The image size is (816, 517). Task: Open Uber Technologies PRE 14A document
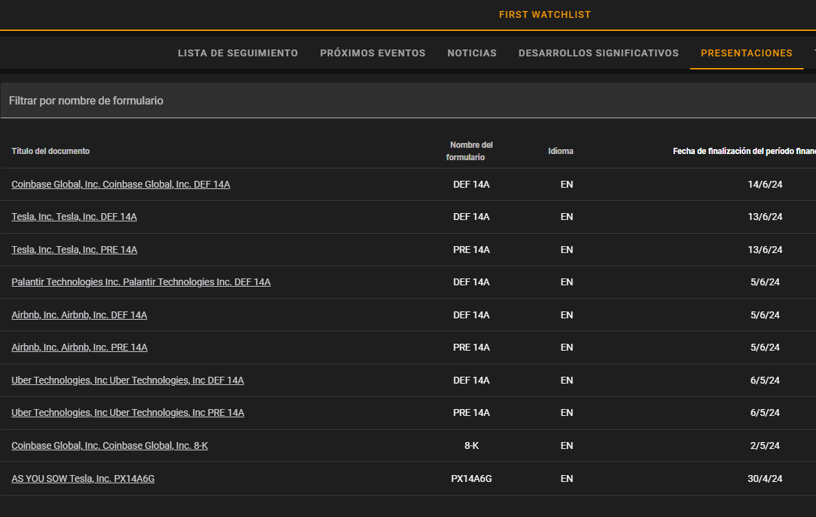[127, 412]
